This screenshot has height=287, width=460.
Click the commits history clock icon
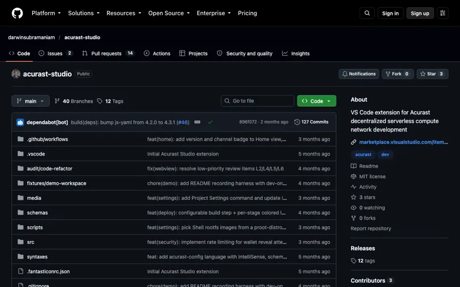pos(297,122)
